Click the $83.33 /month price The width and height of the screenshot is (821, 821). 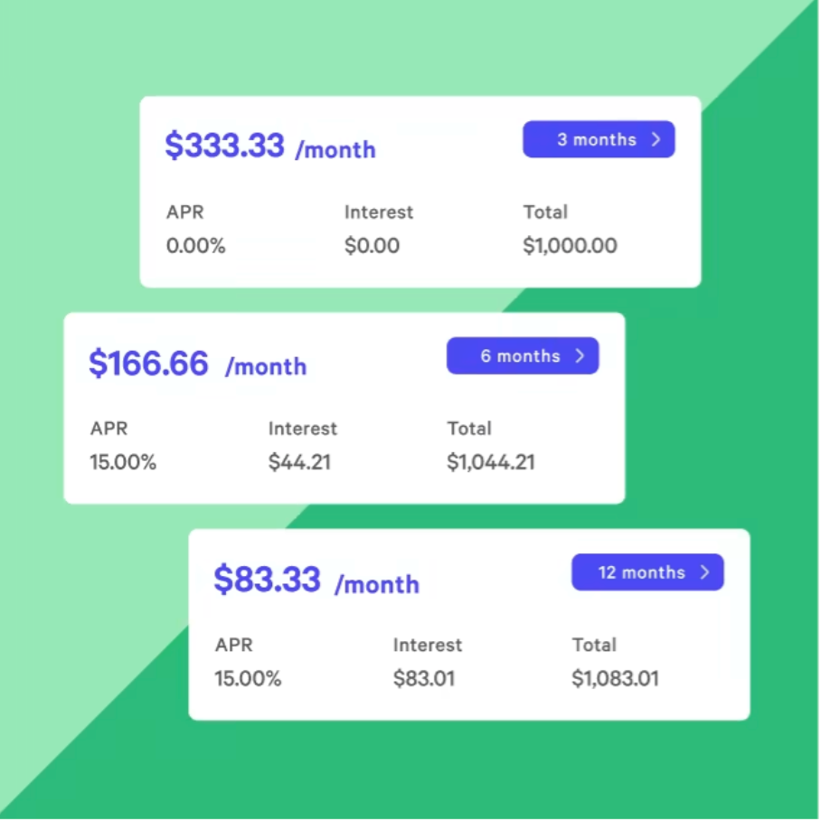coord(316,580)
